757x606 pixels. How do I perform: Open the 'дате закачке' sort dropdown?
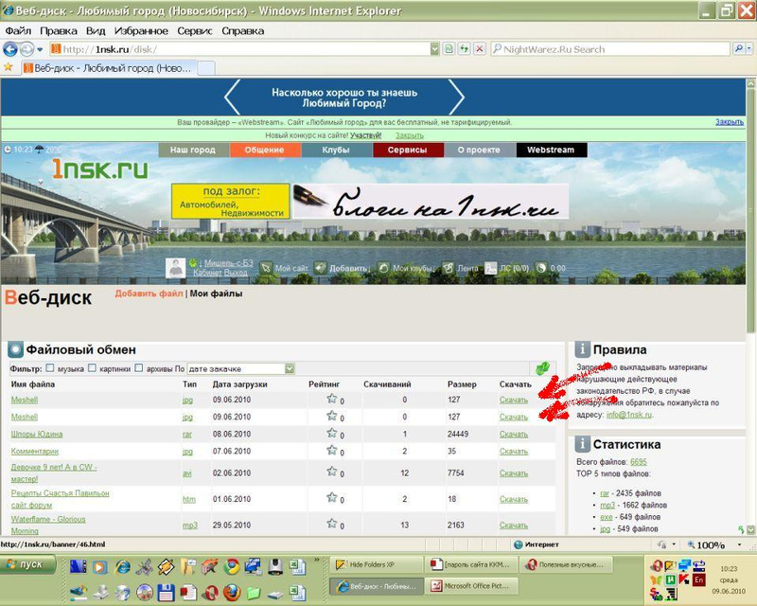pyautogui.click(x=290, y=368)
